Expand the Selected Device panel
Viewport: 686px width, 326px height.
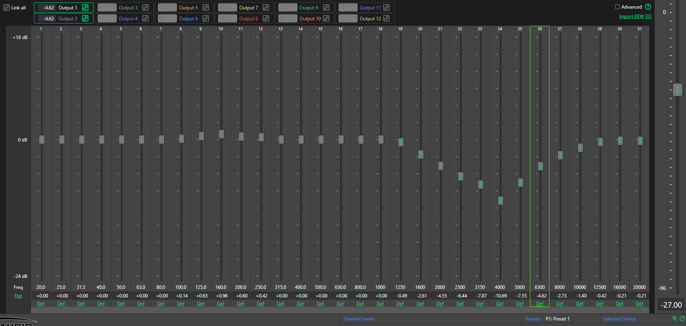(x=619, y=319)
